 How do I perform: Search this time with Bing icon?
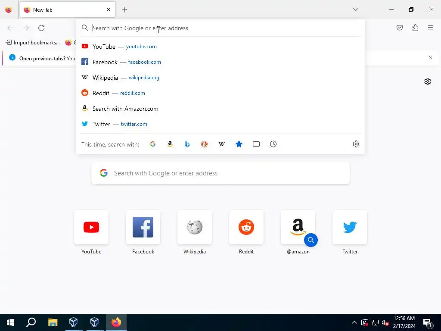click(x=187, y=144)
